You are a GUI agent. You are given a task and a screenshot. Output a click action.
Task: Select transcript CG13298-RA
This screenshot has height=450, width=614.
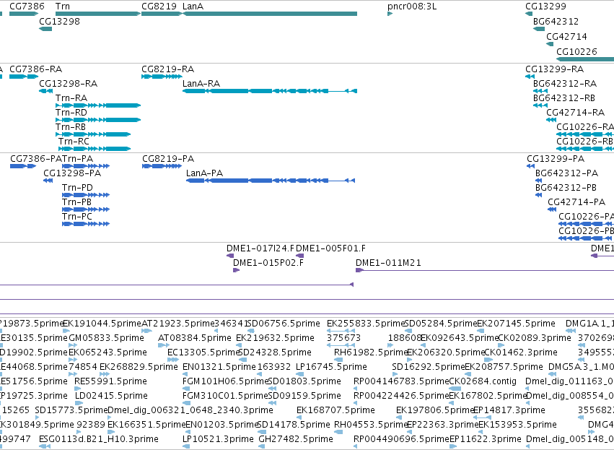pyautogui.click(x=45, y=91)
